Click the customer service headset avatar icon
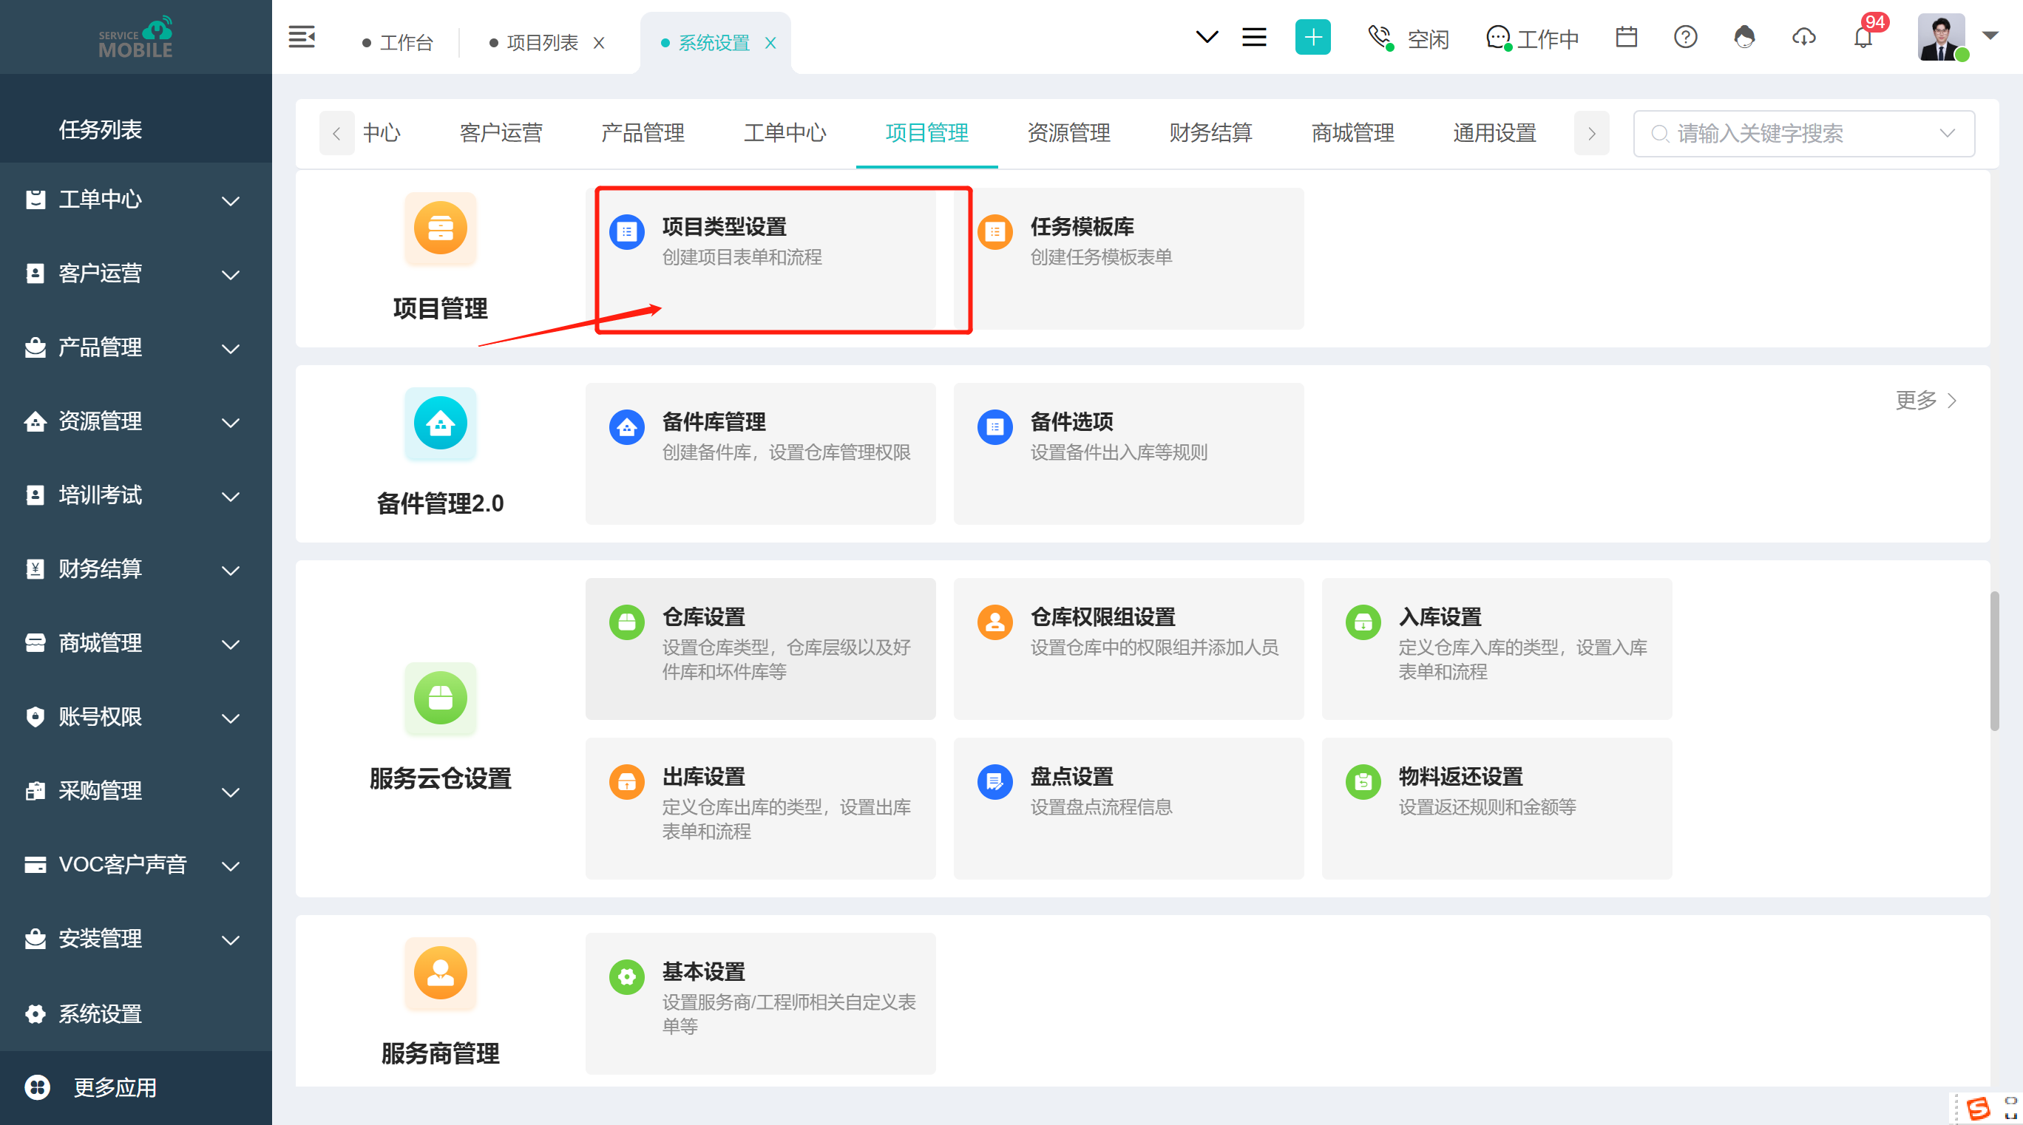This screenshot has height=1125, width=2023. [1744, 37]
